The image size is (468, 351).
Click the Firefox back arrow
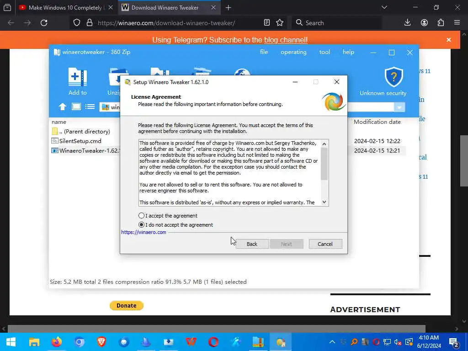(x=11, y=23)
